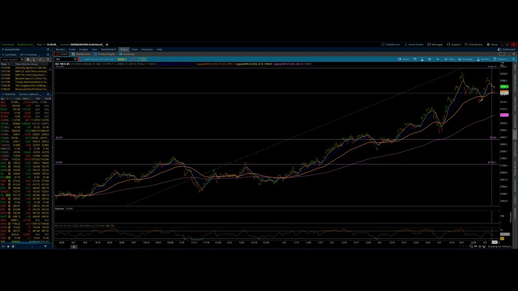Open the Watchlist gadget menu icon
This screenshot has height=291, width=518.
pyautogui.click(x=48, y=94)
